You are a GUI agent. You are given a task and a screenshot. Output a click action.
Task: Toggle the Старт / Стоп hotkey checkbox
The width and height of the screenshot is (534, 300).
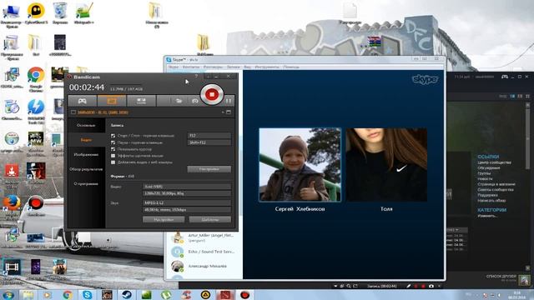tap(113, 135)
